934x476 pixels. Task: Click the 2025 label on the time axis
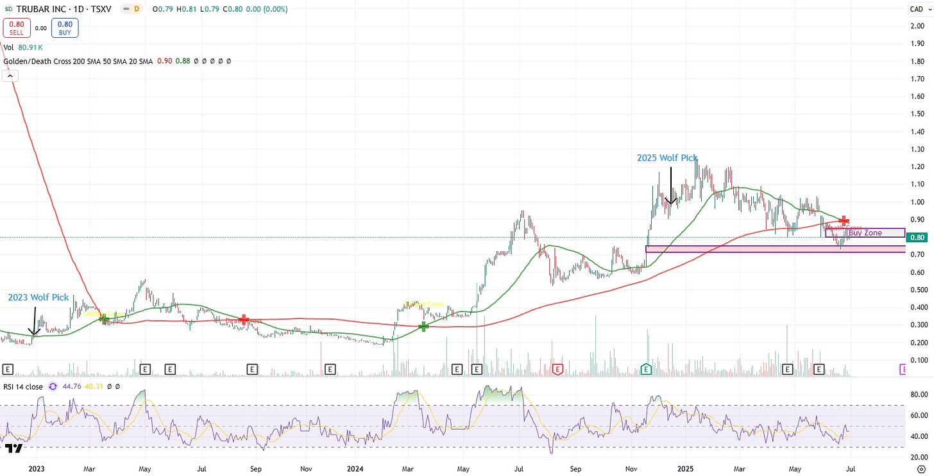click(x=686, y=469)
